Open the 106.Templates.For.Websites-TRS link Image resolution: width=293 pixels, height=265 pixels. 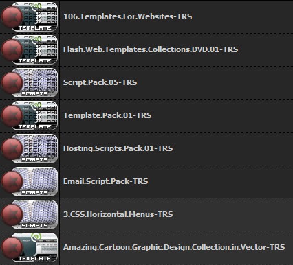click(x=128, y=16)
